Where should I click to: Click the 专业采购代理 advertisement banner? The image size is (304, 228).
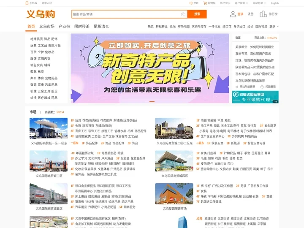(255, 97)
